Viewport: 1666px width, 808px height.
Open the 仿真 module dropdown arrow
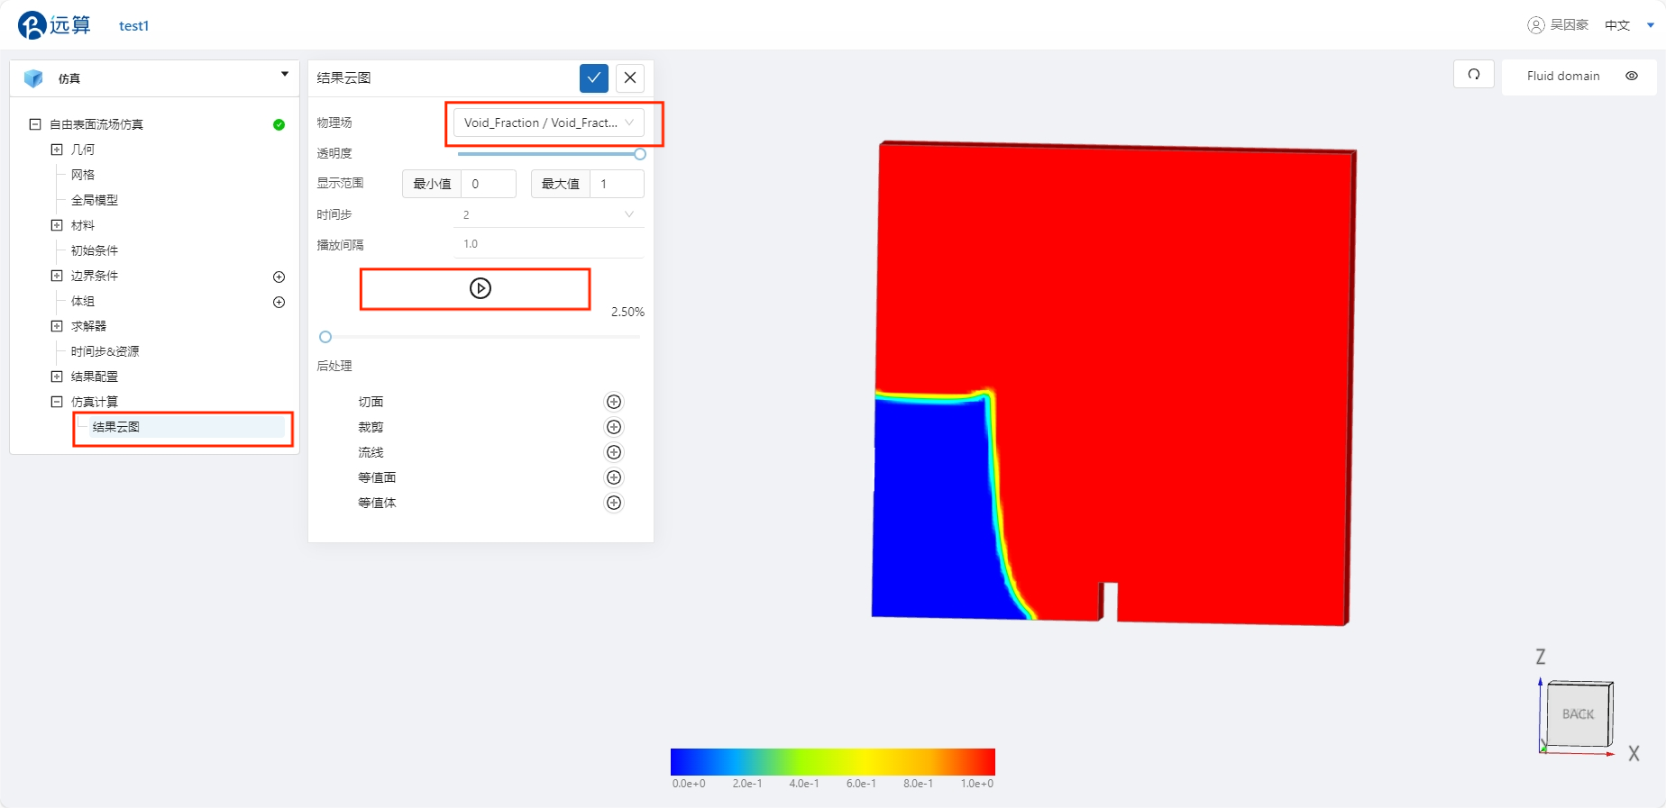pyautogui.click(x=285, y=74)
